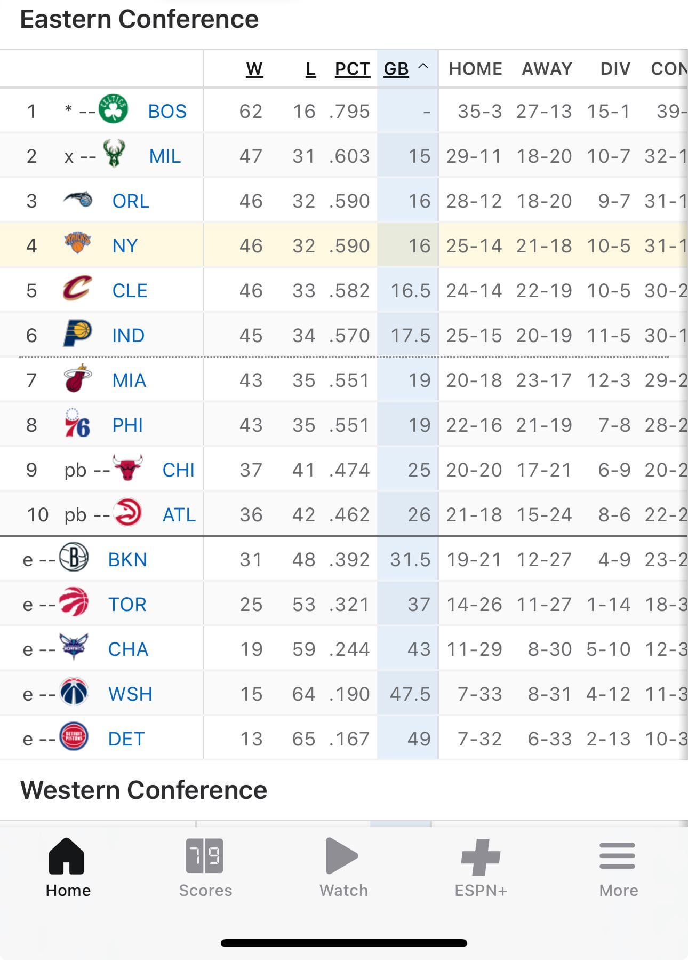Tap the Toronto Raptors logo icon
The image size is (688, 960).
pos(74,602)
